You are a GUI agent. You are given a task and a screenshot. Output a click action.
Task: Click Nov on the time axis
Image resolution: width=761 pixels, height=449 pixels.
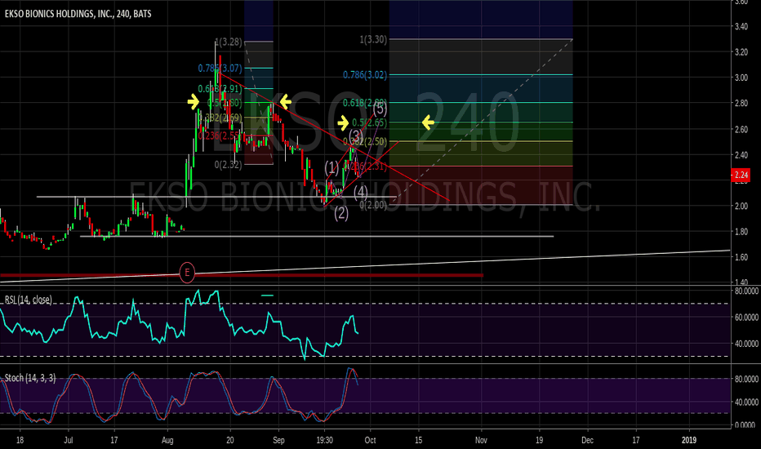[481, 440]
